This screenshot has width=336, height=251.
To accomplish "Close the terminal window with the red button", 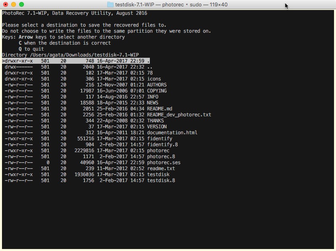I will pos(6,4).
